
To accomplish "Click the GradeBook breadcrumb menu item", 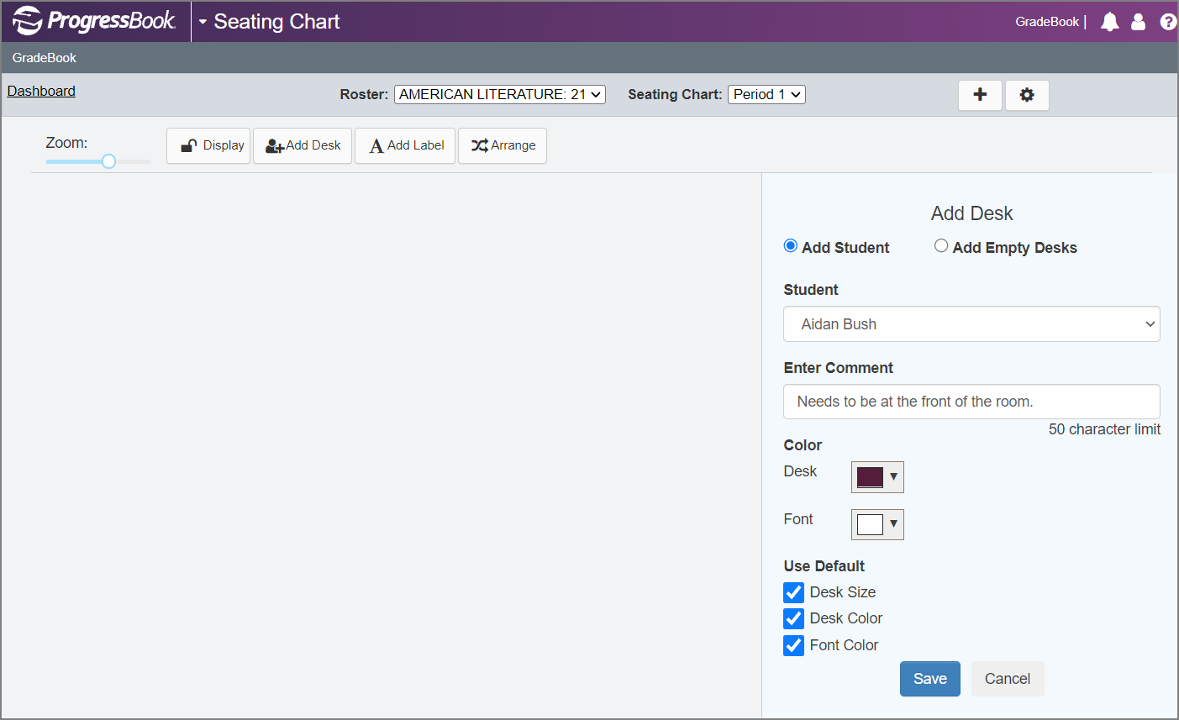I will [x=45, y=58].
